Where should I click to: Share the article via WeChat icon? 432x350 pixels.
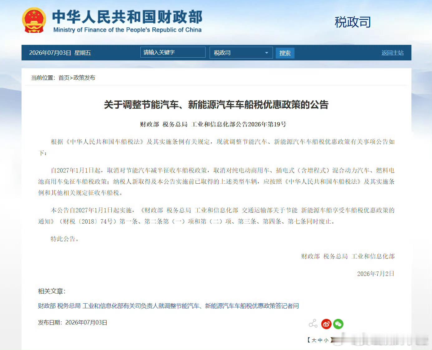click(x=338, y=324)
